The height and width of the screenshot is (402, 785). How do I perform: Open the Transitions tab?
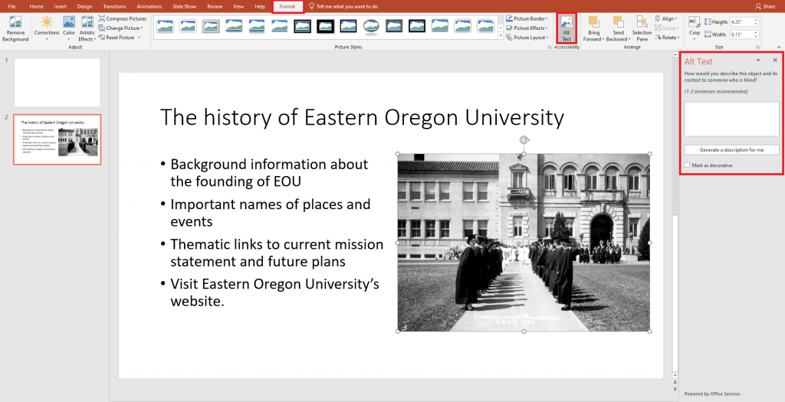(x=113, y=6)
